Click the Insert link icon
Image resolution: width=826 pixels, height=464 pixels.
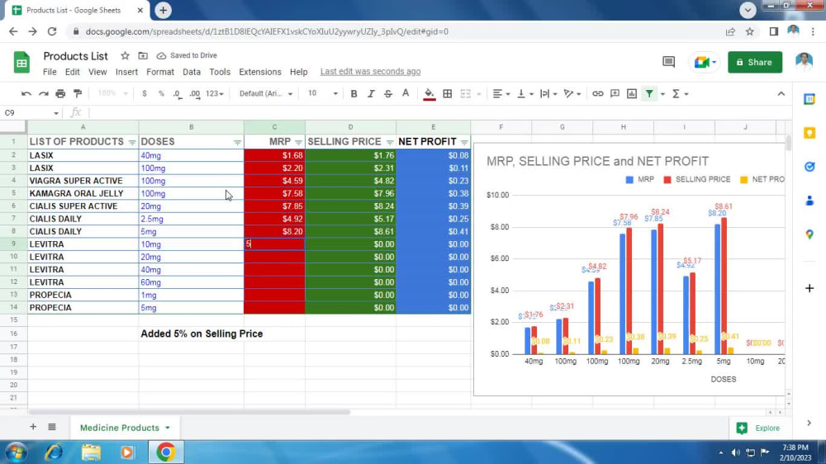597,94
